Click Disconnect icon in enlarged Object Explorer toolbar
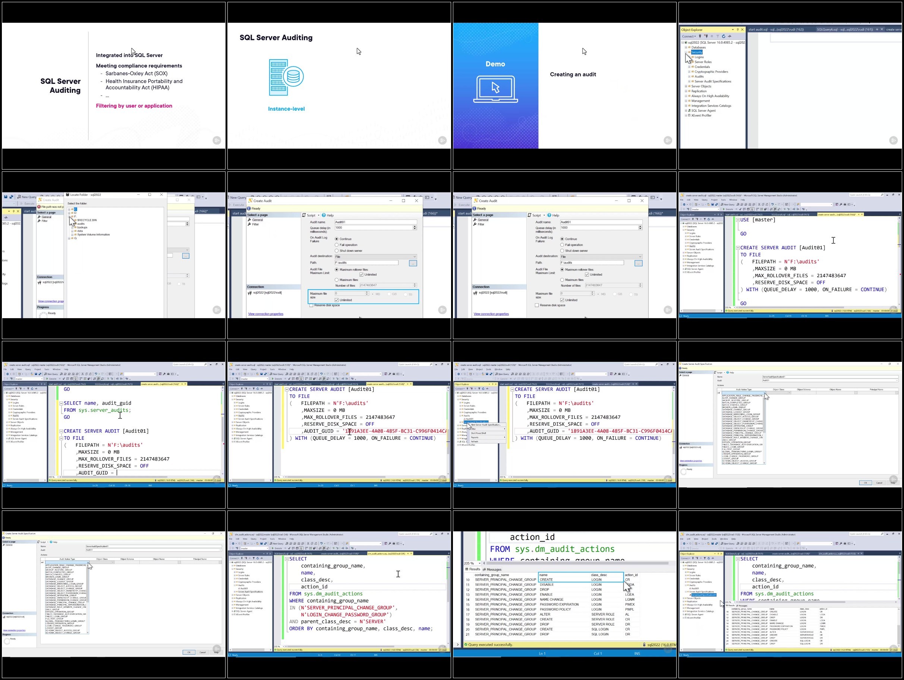Image resolution: width=904 pixels, height=680 pixels. pyautogui.click(x=706, y=37)
